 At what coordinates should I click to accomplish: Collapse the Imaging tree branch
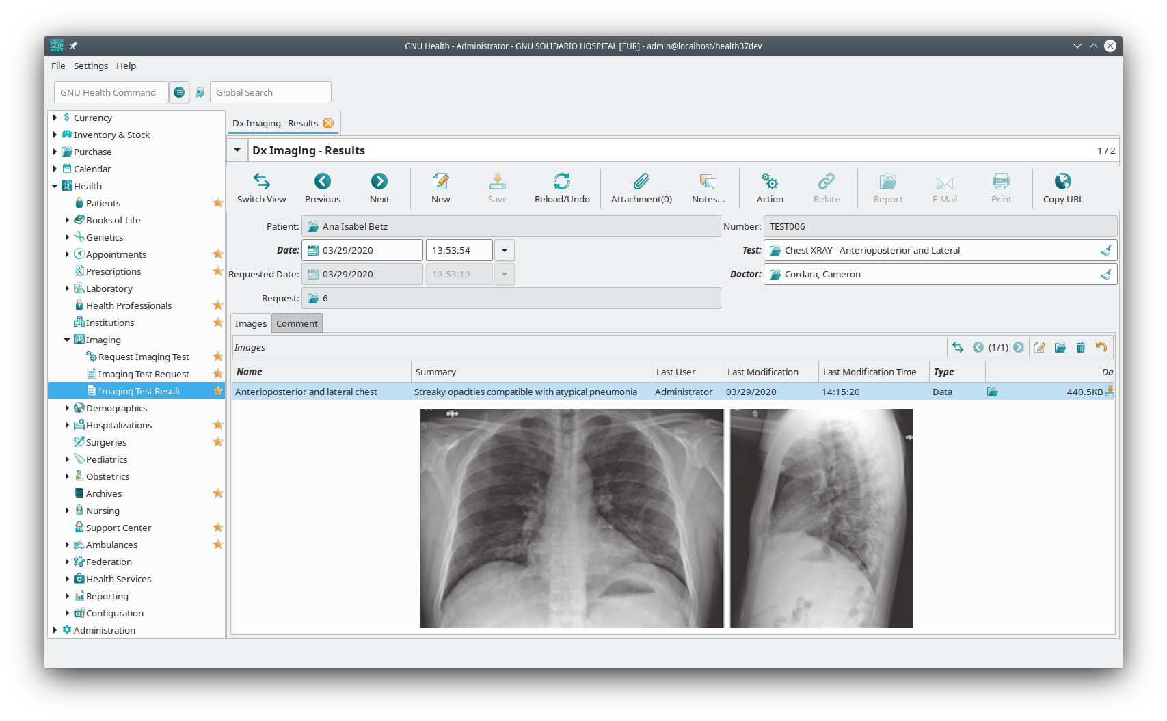[x=67, y=339]
